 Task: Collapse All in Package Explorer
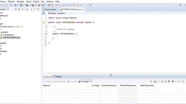[15, 9]
